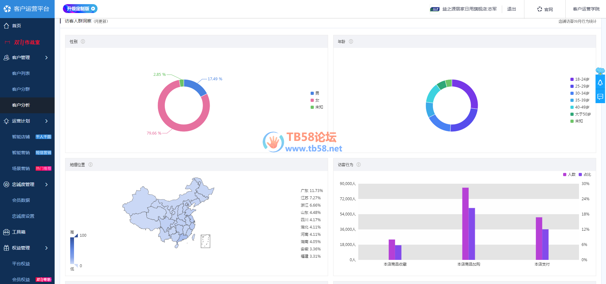Click the help icon next to 性别
Screen dimensions: 606x284
point(83,42)
